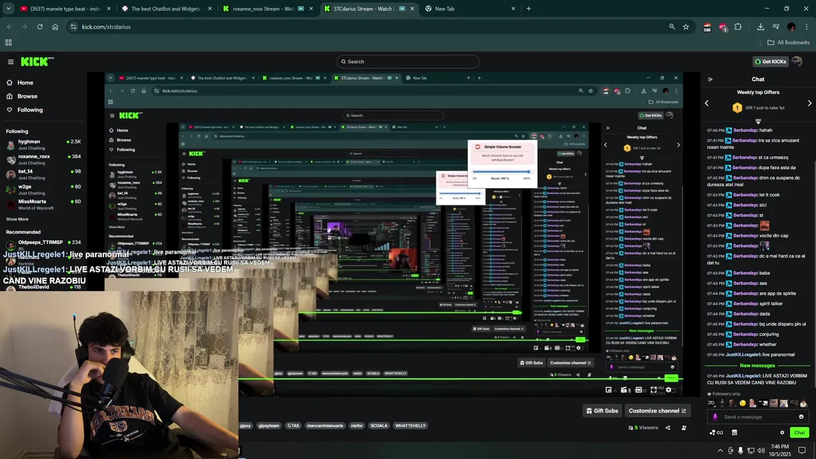This screenshot has width=816, height=459.
Task: Open the Chrome extensions puzzle icon
Action: [x=738, y=27]
